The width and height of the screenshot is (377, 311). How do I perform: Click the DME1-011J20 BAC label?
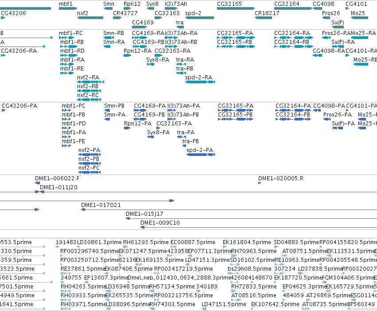tap(58, 187)
